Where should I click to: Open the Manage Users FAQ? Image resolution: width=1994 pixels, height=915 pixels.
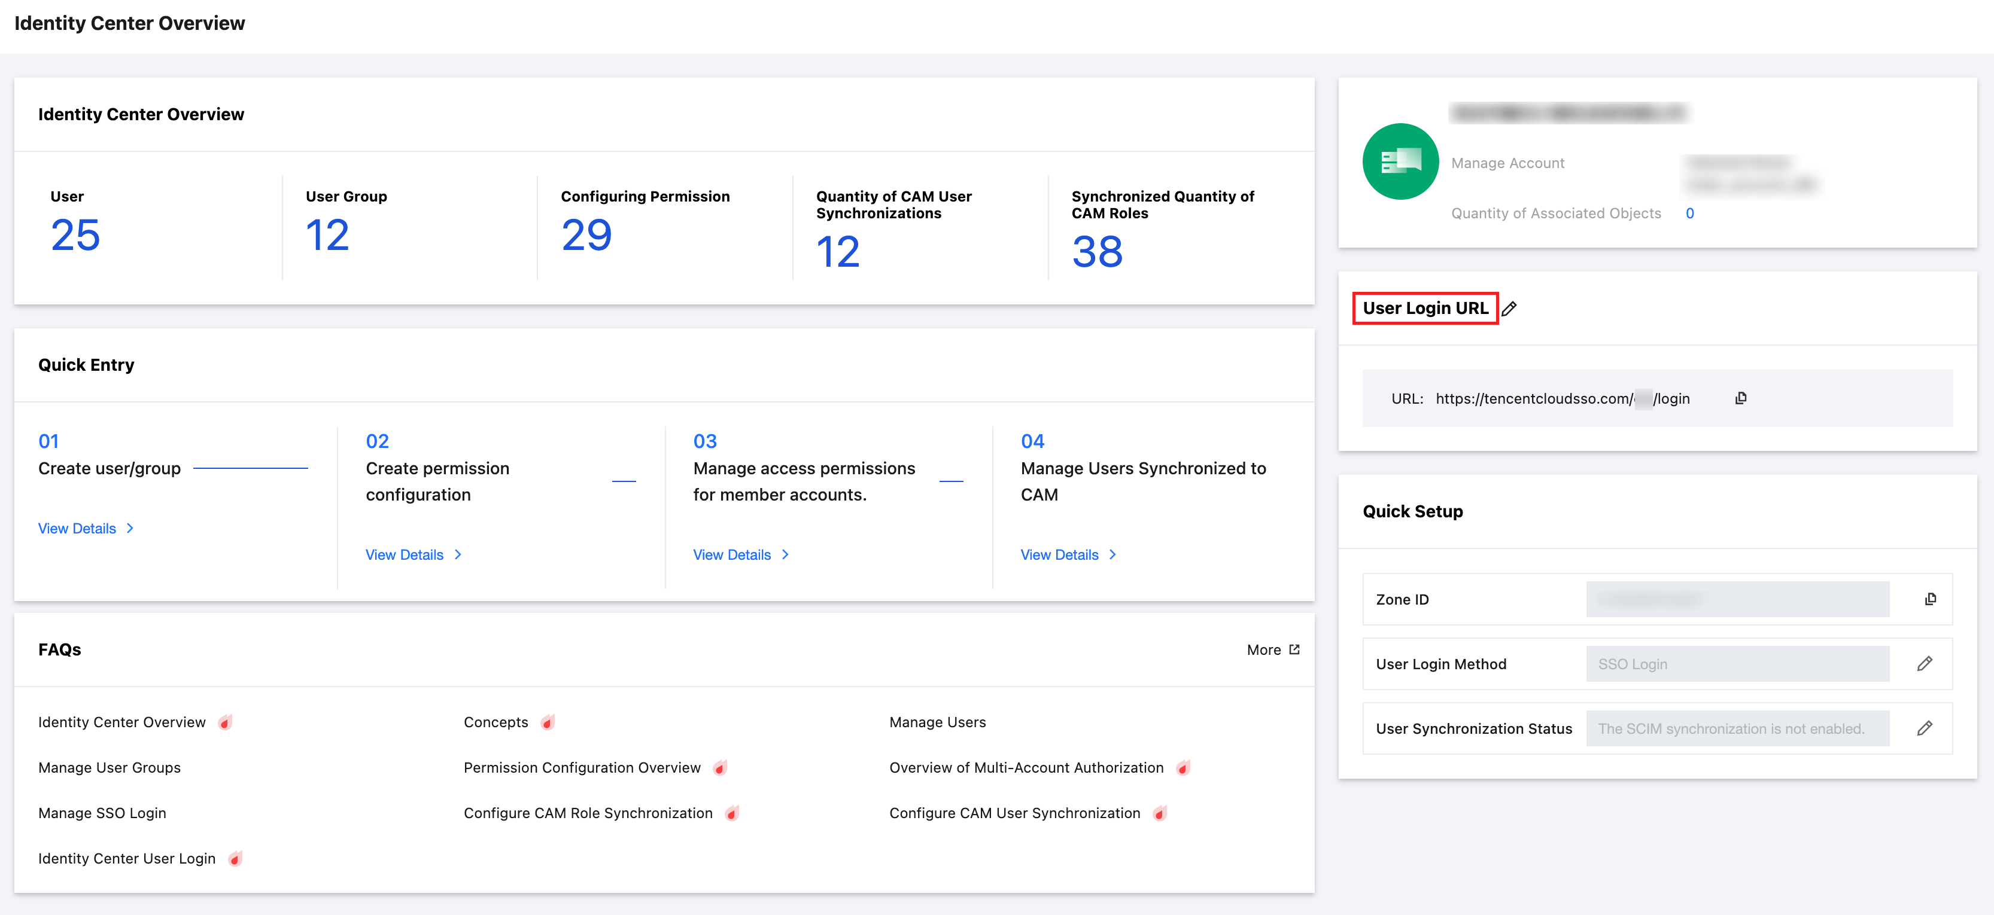pyautogui.click(x=937, y=722)
